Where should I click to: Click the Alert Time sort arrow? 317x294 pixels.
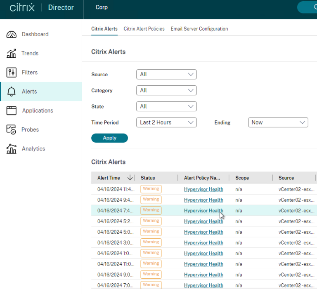coord(130,178)
